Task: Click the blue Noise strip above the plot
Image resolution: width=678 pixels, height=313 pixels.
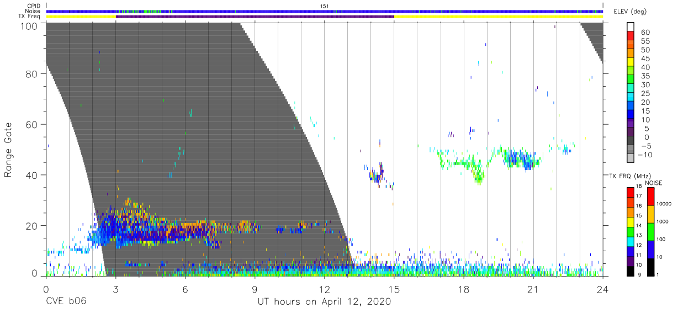Action: pyautogui.click(x=324, y=11)
